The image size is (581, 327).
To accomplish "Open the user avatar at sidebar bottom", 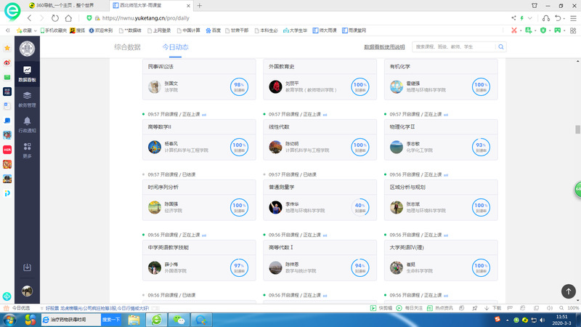I will pos(27,291).
